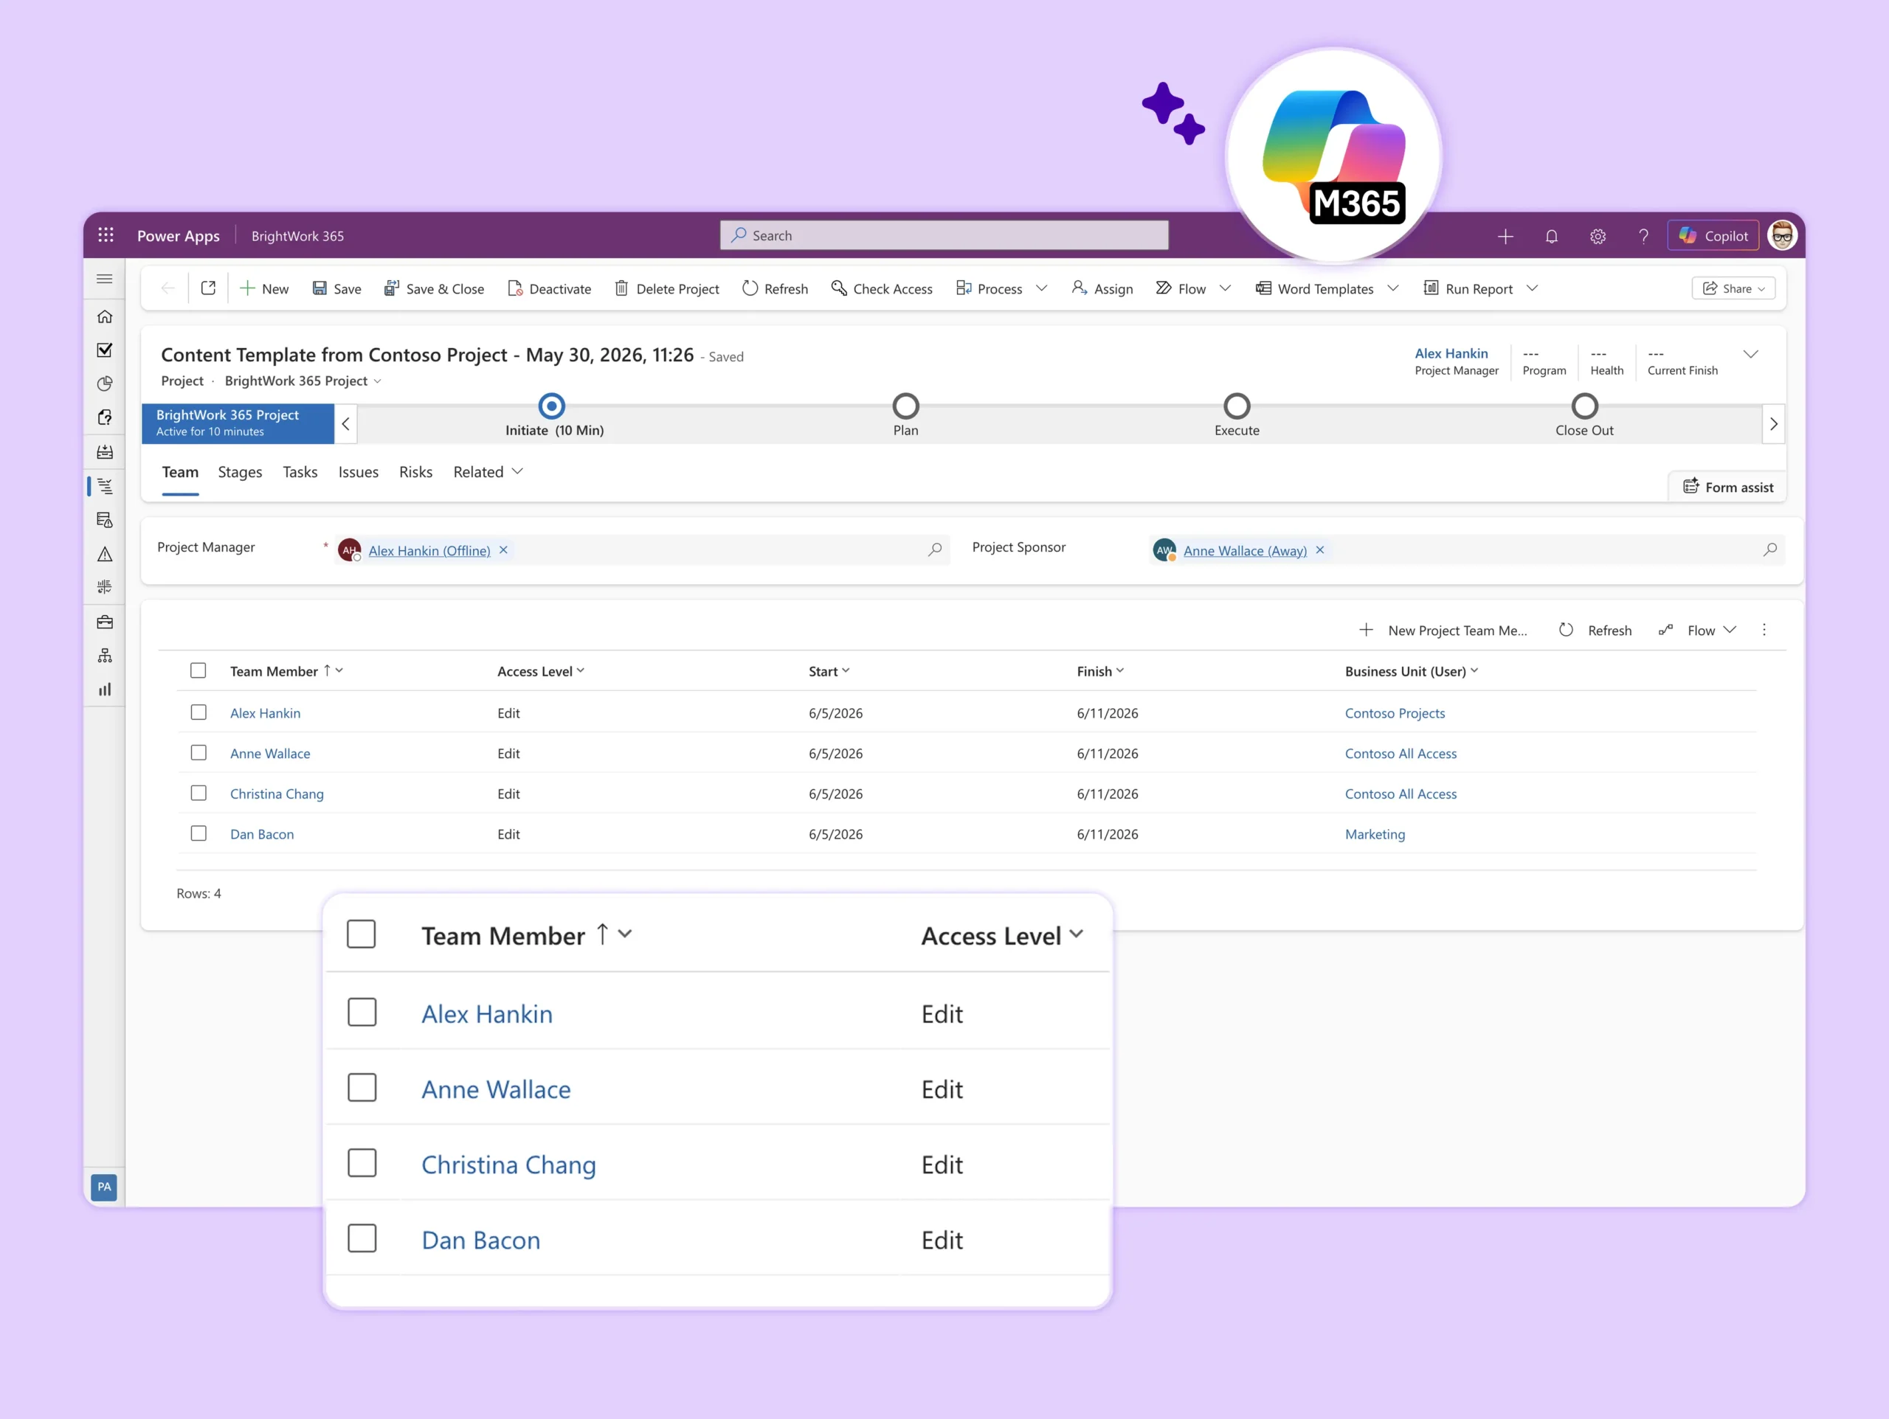Open the app launcher waffle icon
Image resolution: width=1889 pixels, height=1419 pixels.
pos(106,235)
